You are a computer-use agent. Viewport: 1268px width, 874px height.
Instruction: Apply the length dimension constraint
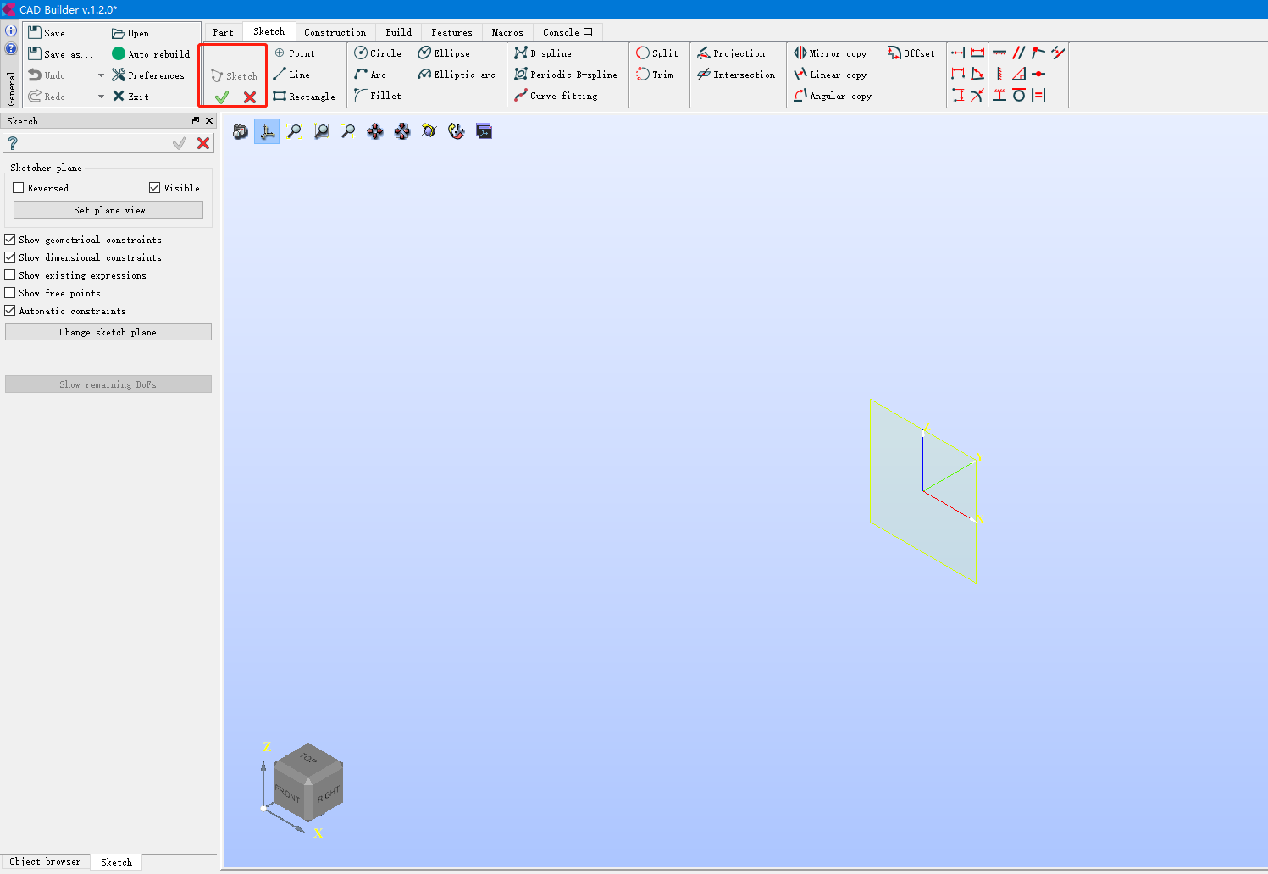tap(977, 53)
